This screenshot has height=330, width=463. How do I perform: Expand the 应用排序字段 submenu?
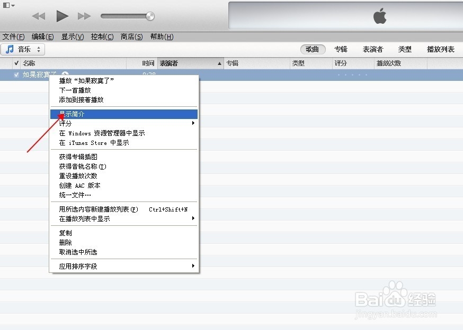124,267
